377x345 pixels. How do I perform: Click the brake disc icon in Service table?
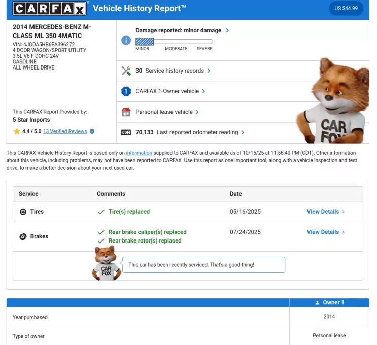point(23,237)
